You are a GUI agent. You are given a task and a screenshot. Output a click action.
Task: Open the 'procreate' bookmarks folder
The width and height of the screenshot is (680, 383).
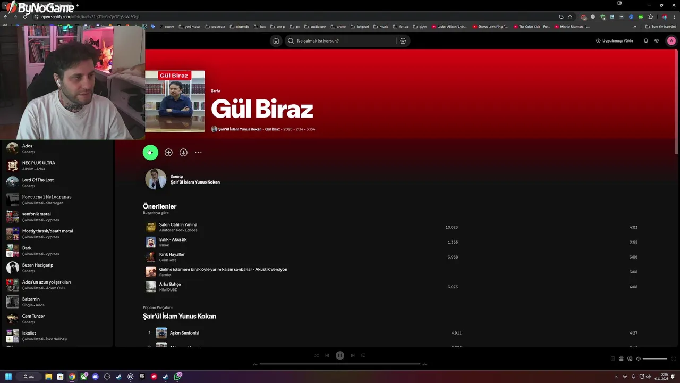pos(215,26)
